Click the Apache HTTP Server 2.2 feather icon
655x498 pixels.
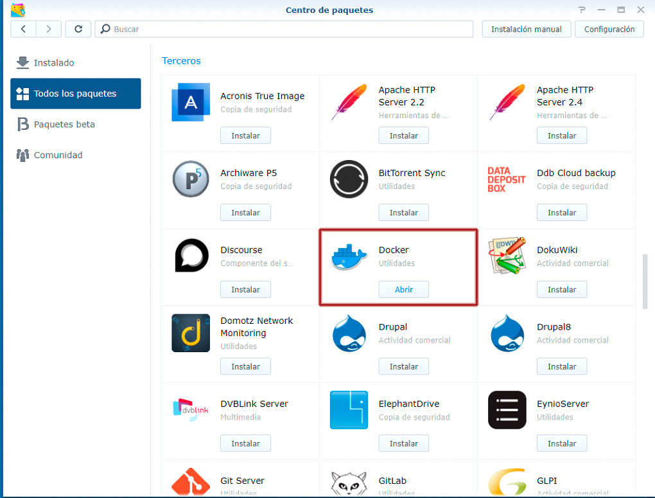click(349, 102)
